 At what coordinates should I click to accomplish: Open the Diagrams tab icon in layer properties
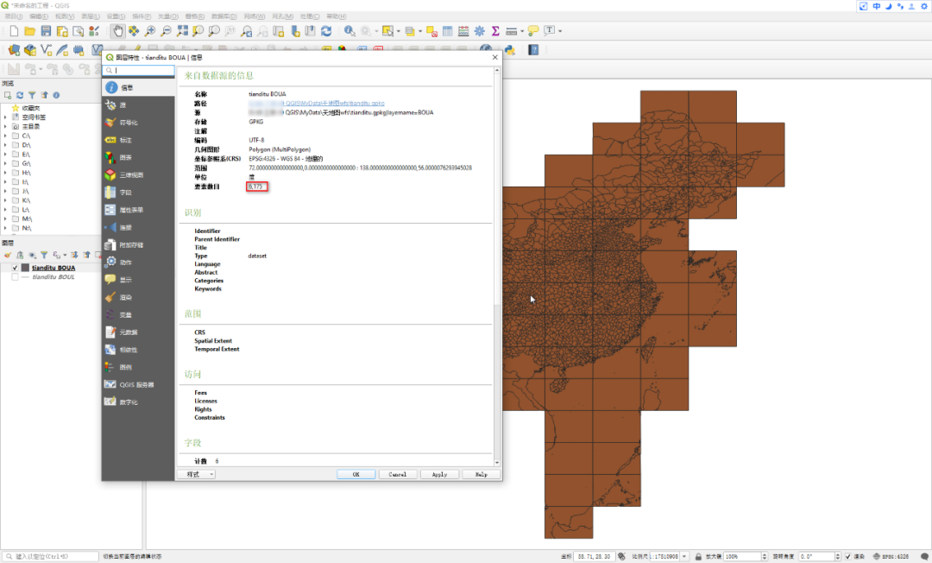pos(110,157)
